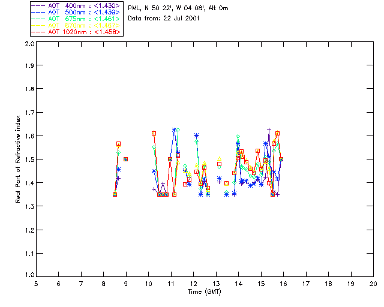The height and width of the screenshot is (307, 384).
Task: Click the isolated data marker at time 9, value 1.5
Action: pos(125,159)
